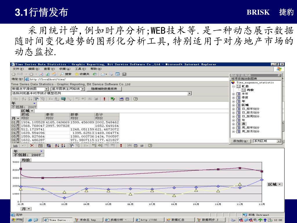Click the 添加到(A) button in field list
The width and height of the screenshot is (297, 223).
(x=240, y=141)
